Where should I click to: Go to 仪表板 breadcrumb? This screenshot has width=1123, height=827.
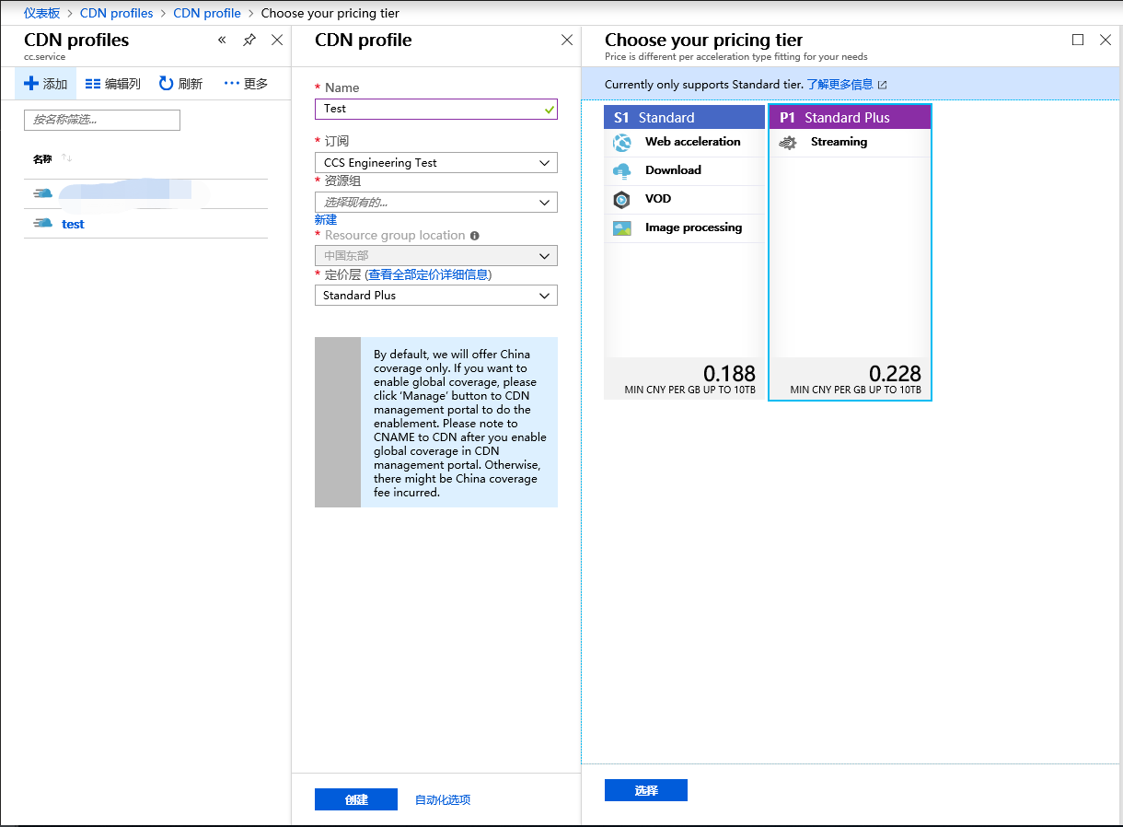42,13
